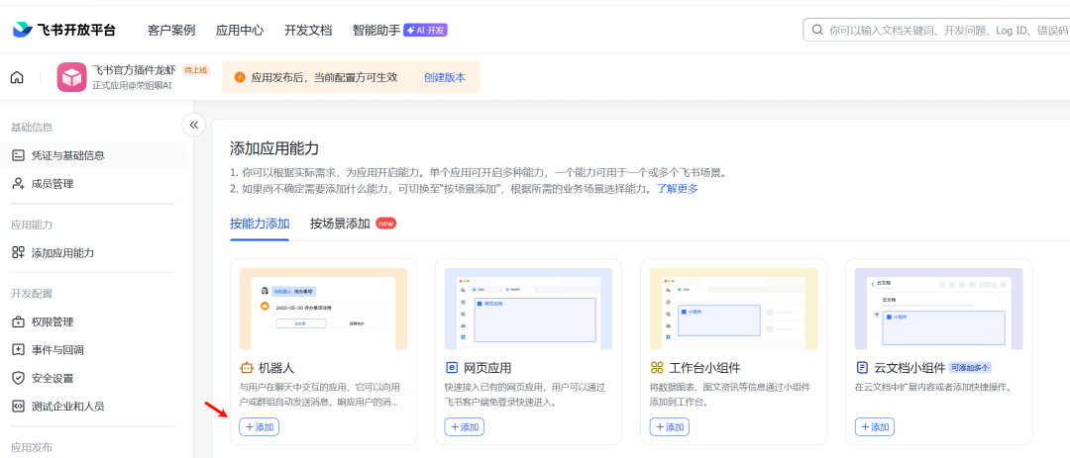Click the 成员管理 person icon
The height and width of the screenshot is (458, 1070).
point(19,183)
